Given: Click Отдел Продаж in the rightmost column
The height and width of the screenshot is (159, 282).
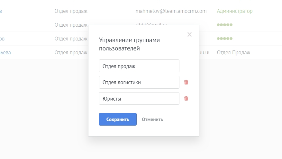Looking at the screenshot, I should click(233, 53).
